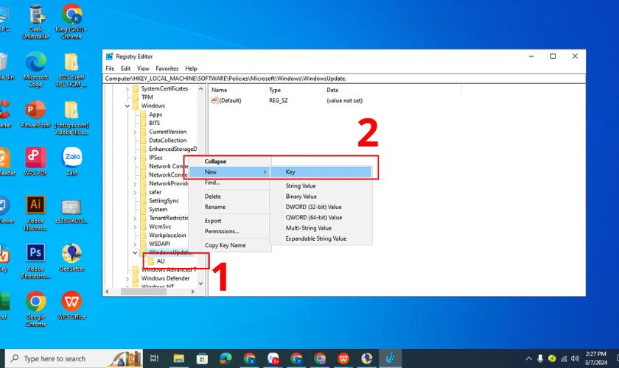Select the DataCollection key
The height and width of the screenshot is (368, 619).
(167, 141)
